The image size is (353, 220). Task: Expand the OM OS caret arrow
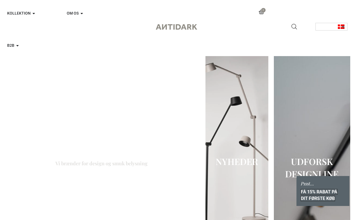pyautogui.click(x=82, y=13)
